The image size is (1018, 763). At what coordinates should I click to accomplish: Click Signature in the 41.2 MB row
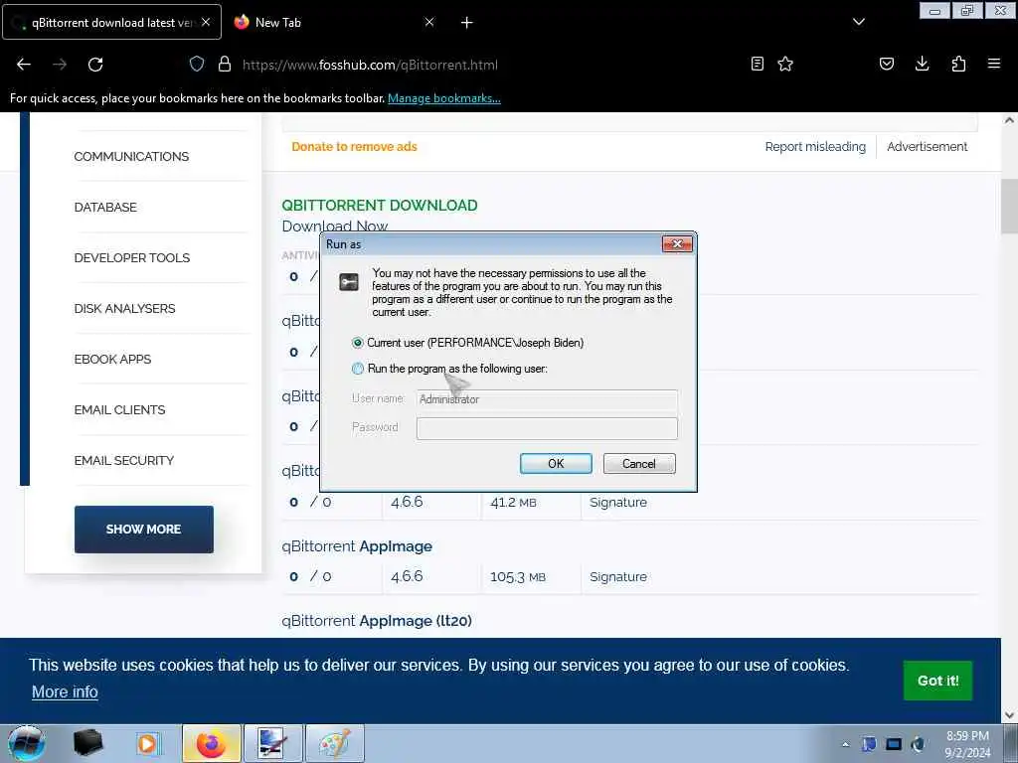tap(618, 502)
